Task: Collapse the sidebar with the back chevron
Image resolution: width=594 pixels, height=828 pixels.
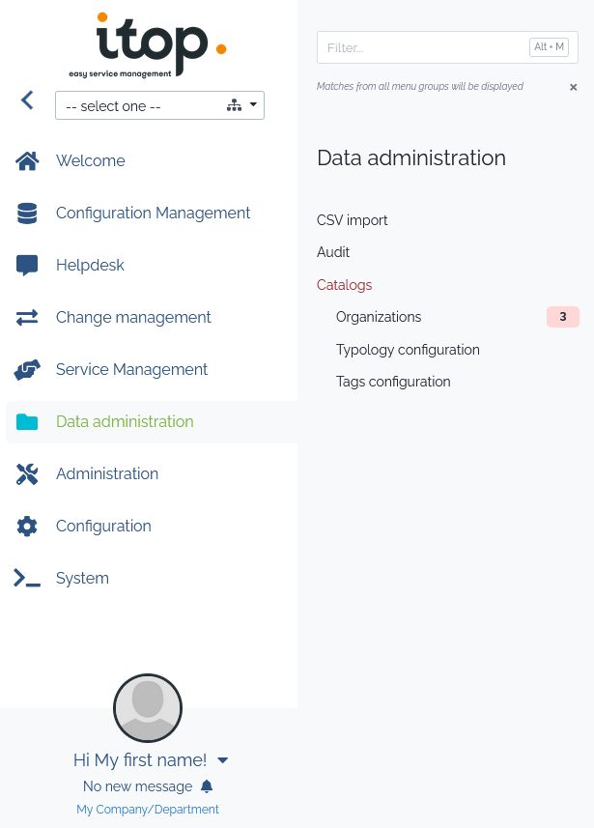Action: tap(27, 100)
